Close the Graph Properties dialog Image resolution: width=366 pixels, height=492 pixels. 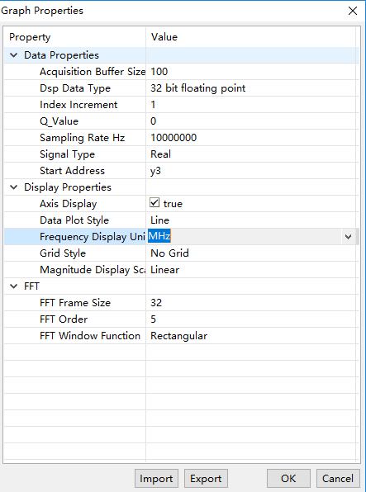pyautogui.click(x=353, y=11)
